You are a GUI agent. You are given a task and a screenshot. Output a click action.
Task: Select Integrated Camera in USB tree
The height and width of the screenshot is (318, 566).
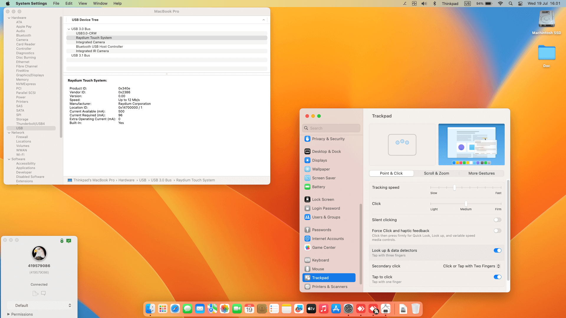90,42
